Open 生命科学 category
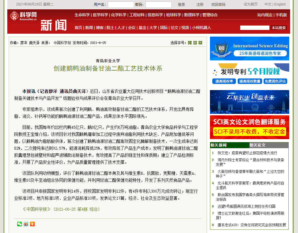This screenshot has height=233, width=298. pos(82,15)
